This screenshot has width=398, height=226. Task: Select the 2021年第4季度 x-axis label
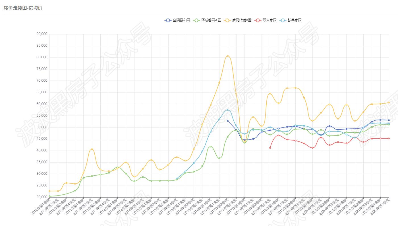[372, 207]
